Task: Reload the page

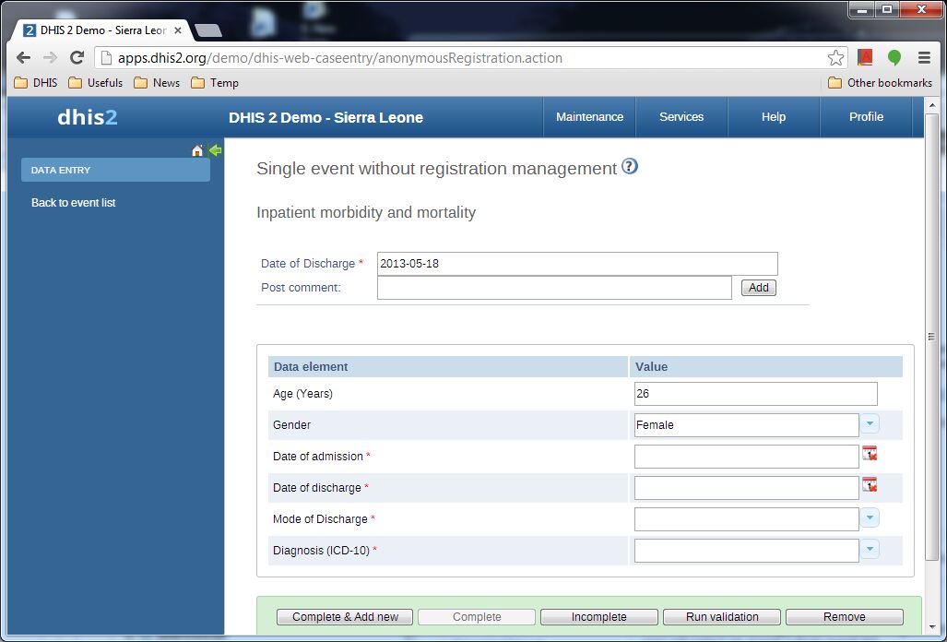Action: tap(77, 58)
